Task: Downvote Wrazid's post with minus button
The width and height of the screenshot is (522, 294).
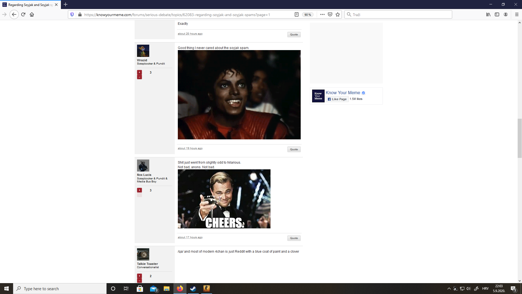Action: pyautogui.click(x=139, y=77)
